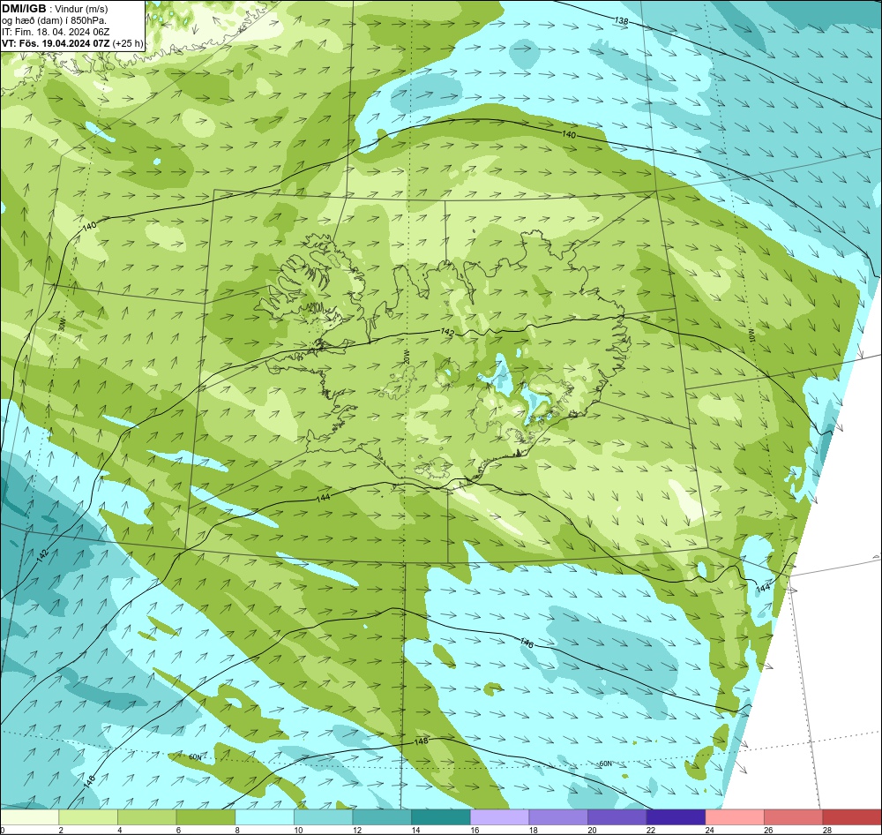Viewport: 882px width, 835px height.
Task: Click the '144' contour label south-west of Iceland's coast
Action: point(323,497)
